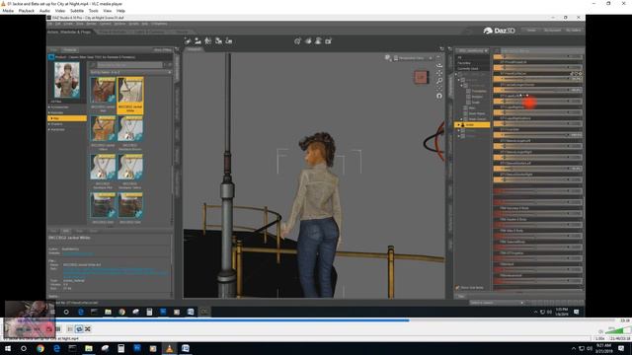Open the Sort by Name dropdown
This screenshot has height=355, width=632.
130,72
